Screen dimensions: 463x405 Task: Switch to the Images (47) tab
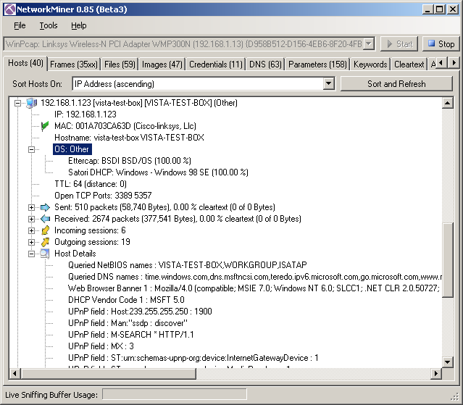point(162,64)
